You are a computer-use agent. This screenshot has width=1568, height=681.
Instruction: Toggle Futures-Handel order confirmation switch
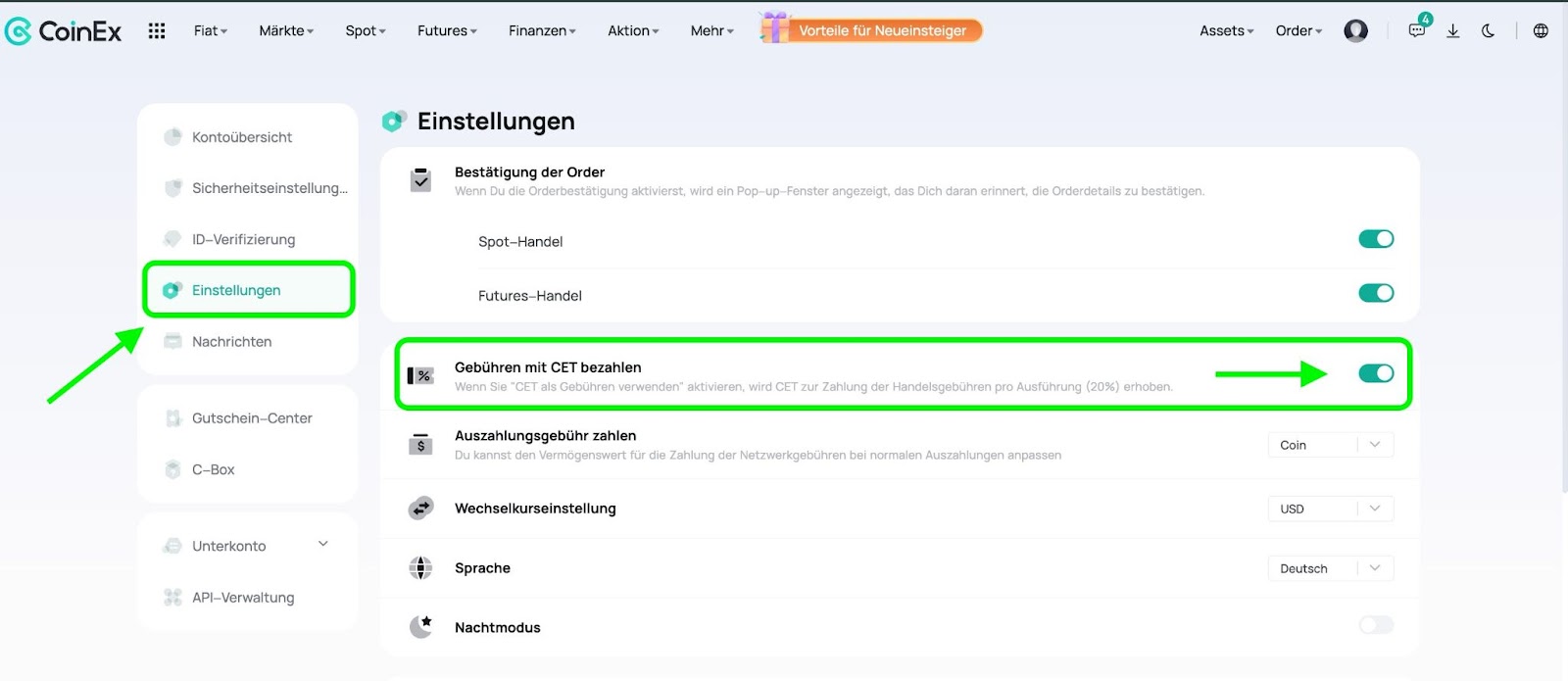click(1376, 293)
